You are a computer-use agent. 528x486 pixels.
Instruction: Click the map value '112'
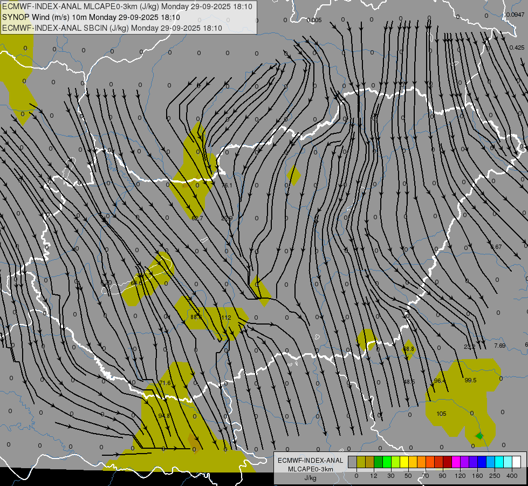point(226,318)
